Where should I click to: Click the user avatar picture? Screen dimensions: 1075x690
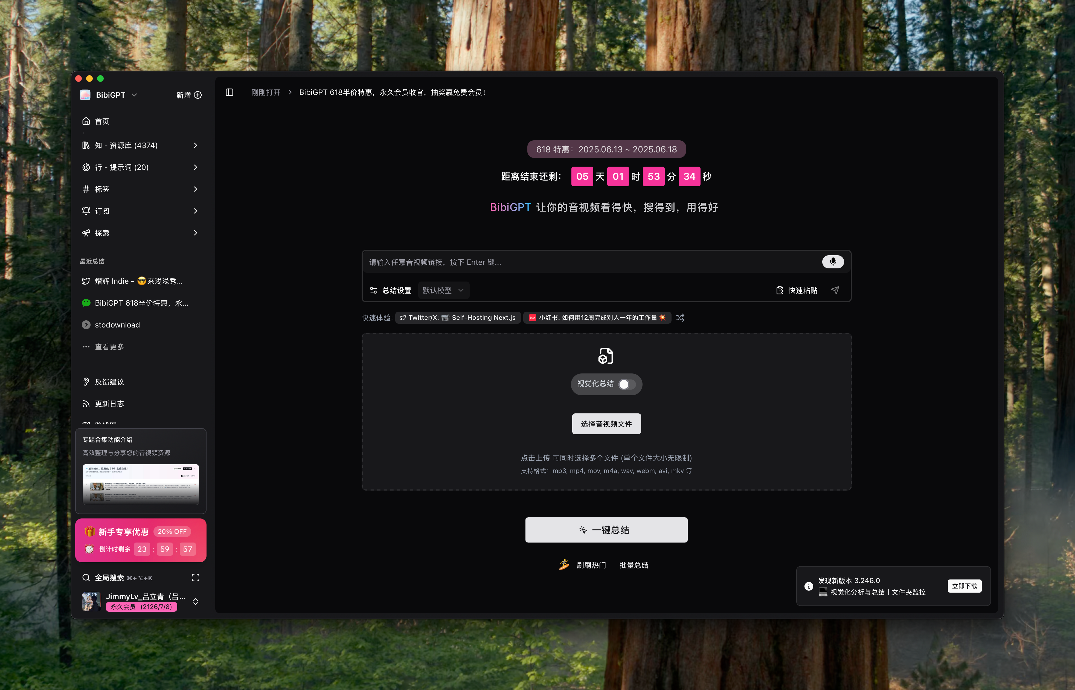[x=91, y=601]
